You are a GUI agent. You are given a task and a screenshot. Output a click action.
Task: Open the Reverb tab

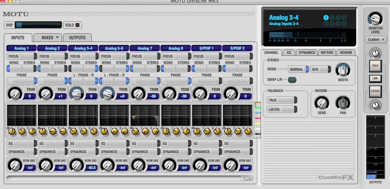click(x=346, y=53)
